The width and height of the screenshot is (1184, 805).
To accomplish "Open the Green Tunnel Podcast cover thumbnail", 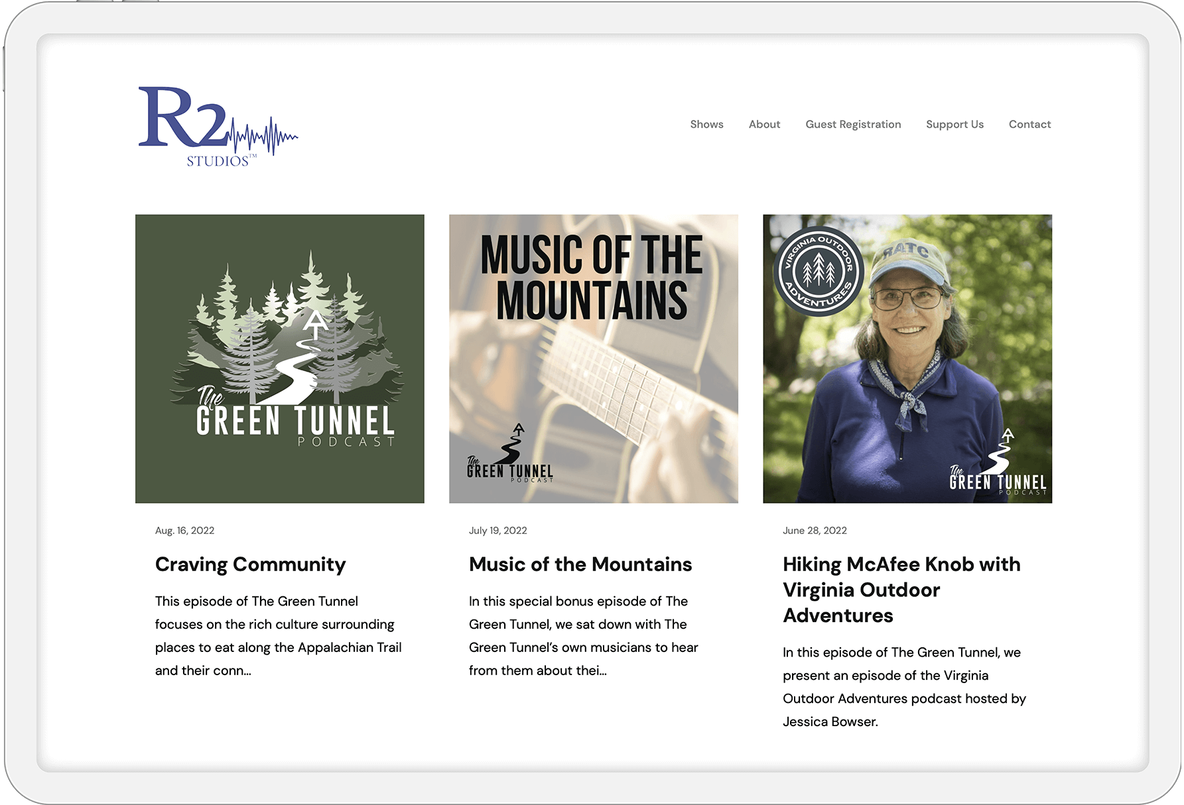I will [280, 358].
